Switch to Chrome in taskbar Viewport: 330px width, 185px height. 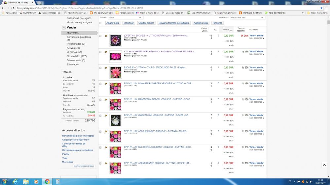coord(47,182)
